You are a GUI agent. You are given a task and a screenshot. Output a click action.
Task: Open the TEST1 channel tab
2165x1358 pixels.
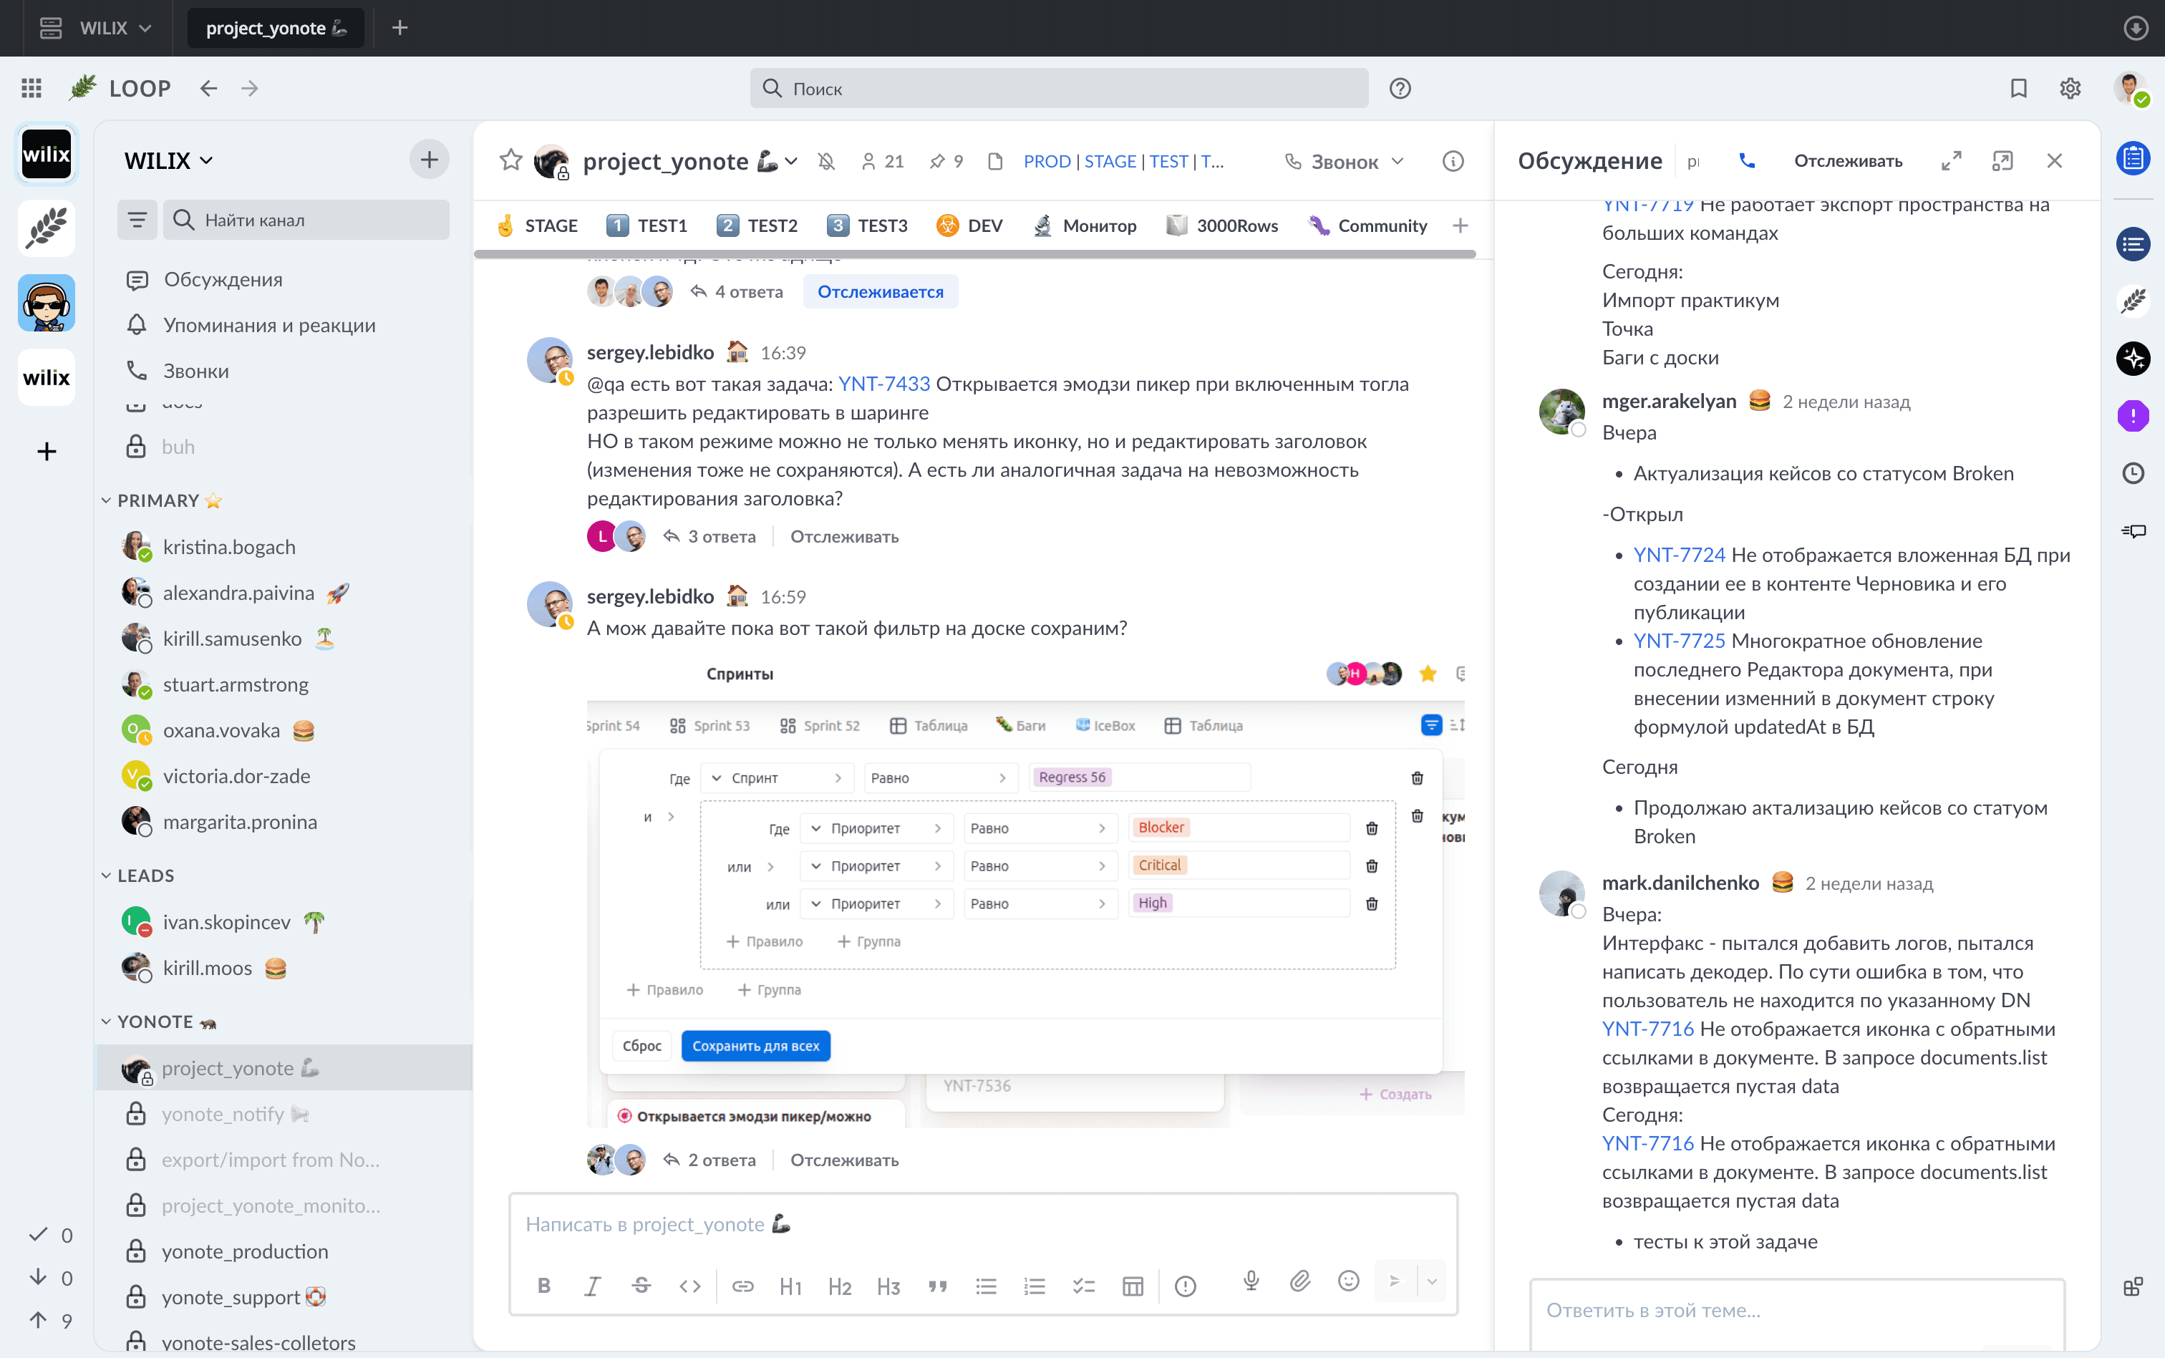[646, 225]
